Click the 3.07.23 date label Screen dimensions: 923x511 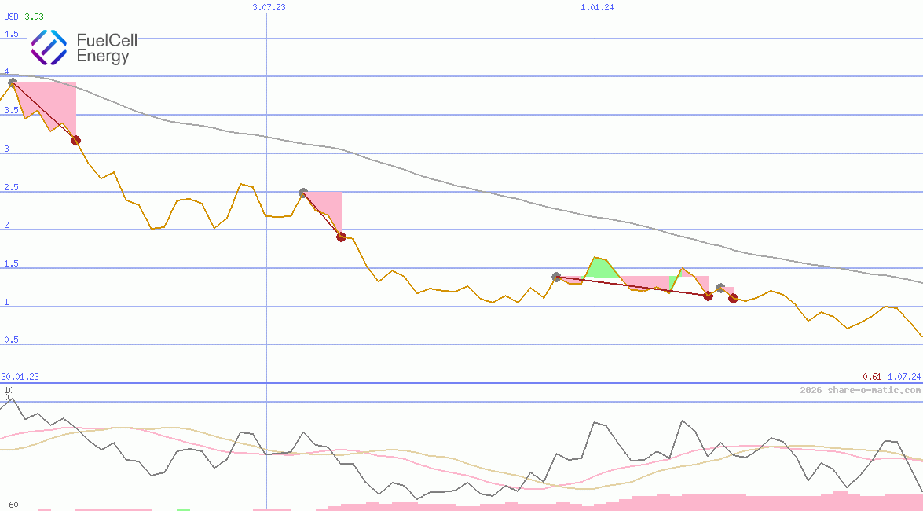pos(269,7)
